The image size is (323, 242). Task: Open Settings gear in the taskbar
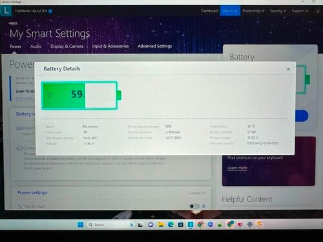tap(250, 225)
